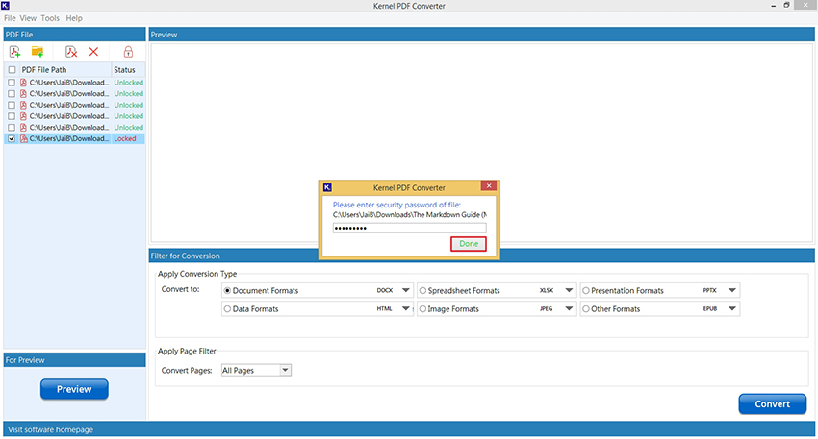Click the padlock unlock toolbar icon
The height and width of the screenshot is (439, 818).
tap(128, 52)
